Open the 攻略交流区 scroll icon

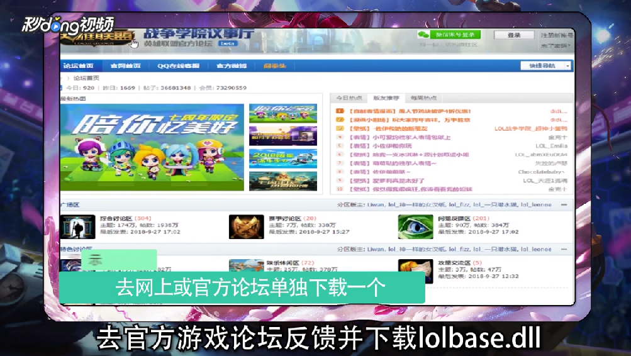pos(415,271)
